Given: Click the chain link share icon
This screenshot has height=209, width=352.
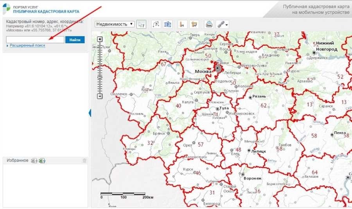Looking at the screenshot, I should [x=221, y=24].
